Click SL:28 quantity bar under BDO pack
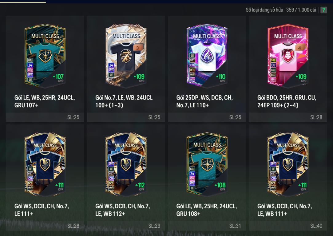The height and width of the screenshot is (236, 333). (x=288, y=117)
